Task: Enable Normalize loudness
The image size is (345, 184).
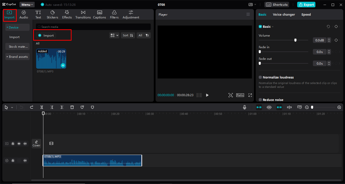Action: (260, 77)
